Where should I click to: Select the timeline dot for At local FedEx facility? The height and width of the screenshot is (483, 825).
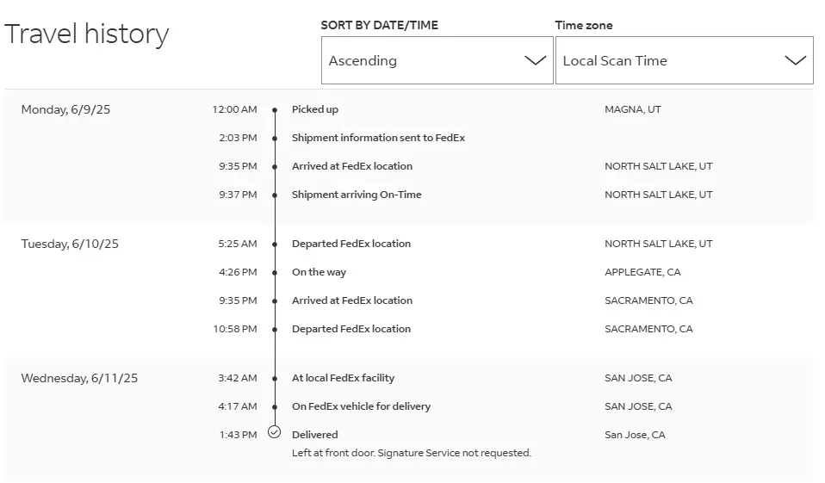tap(275, 379)
